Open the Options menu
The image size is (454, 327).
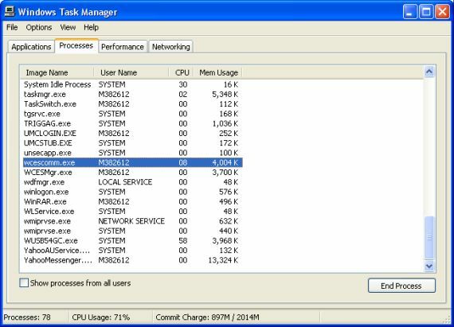coord(39,28)
